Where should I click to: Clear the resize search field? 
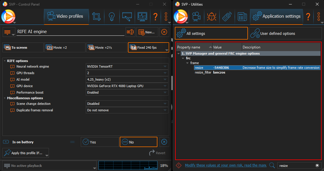click(317, 165)
